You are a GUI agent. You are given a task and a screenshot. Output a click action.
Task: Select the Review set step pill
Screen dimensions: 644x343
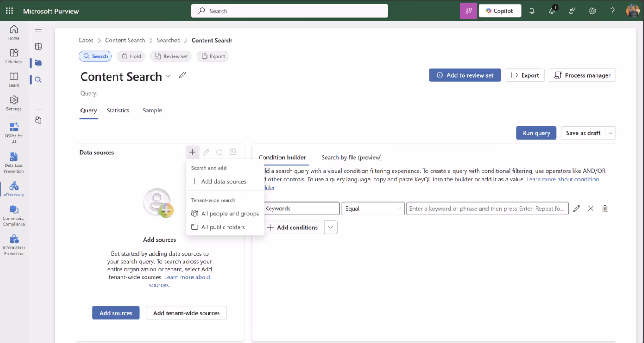tap(171, 56)
